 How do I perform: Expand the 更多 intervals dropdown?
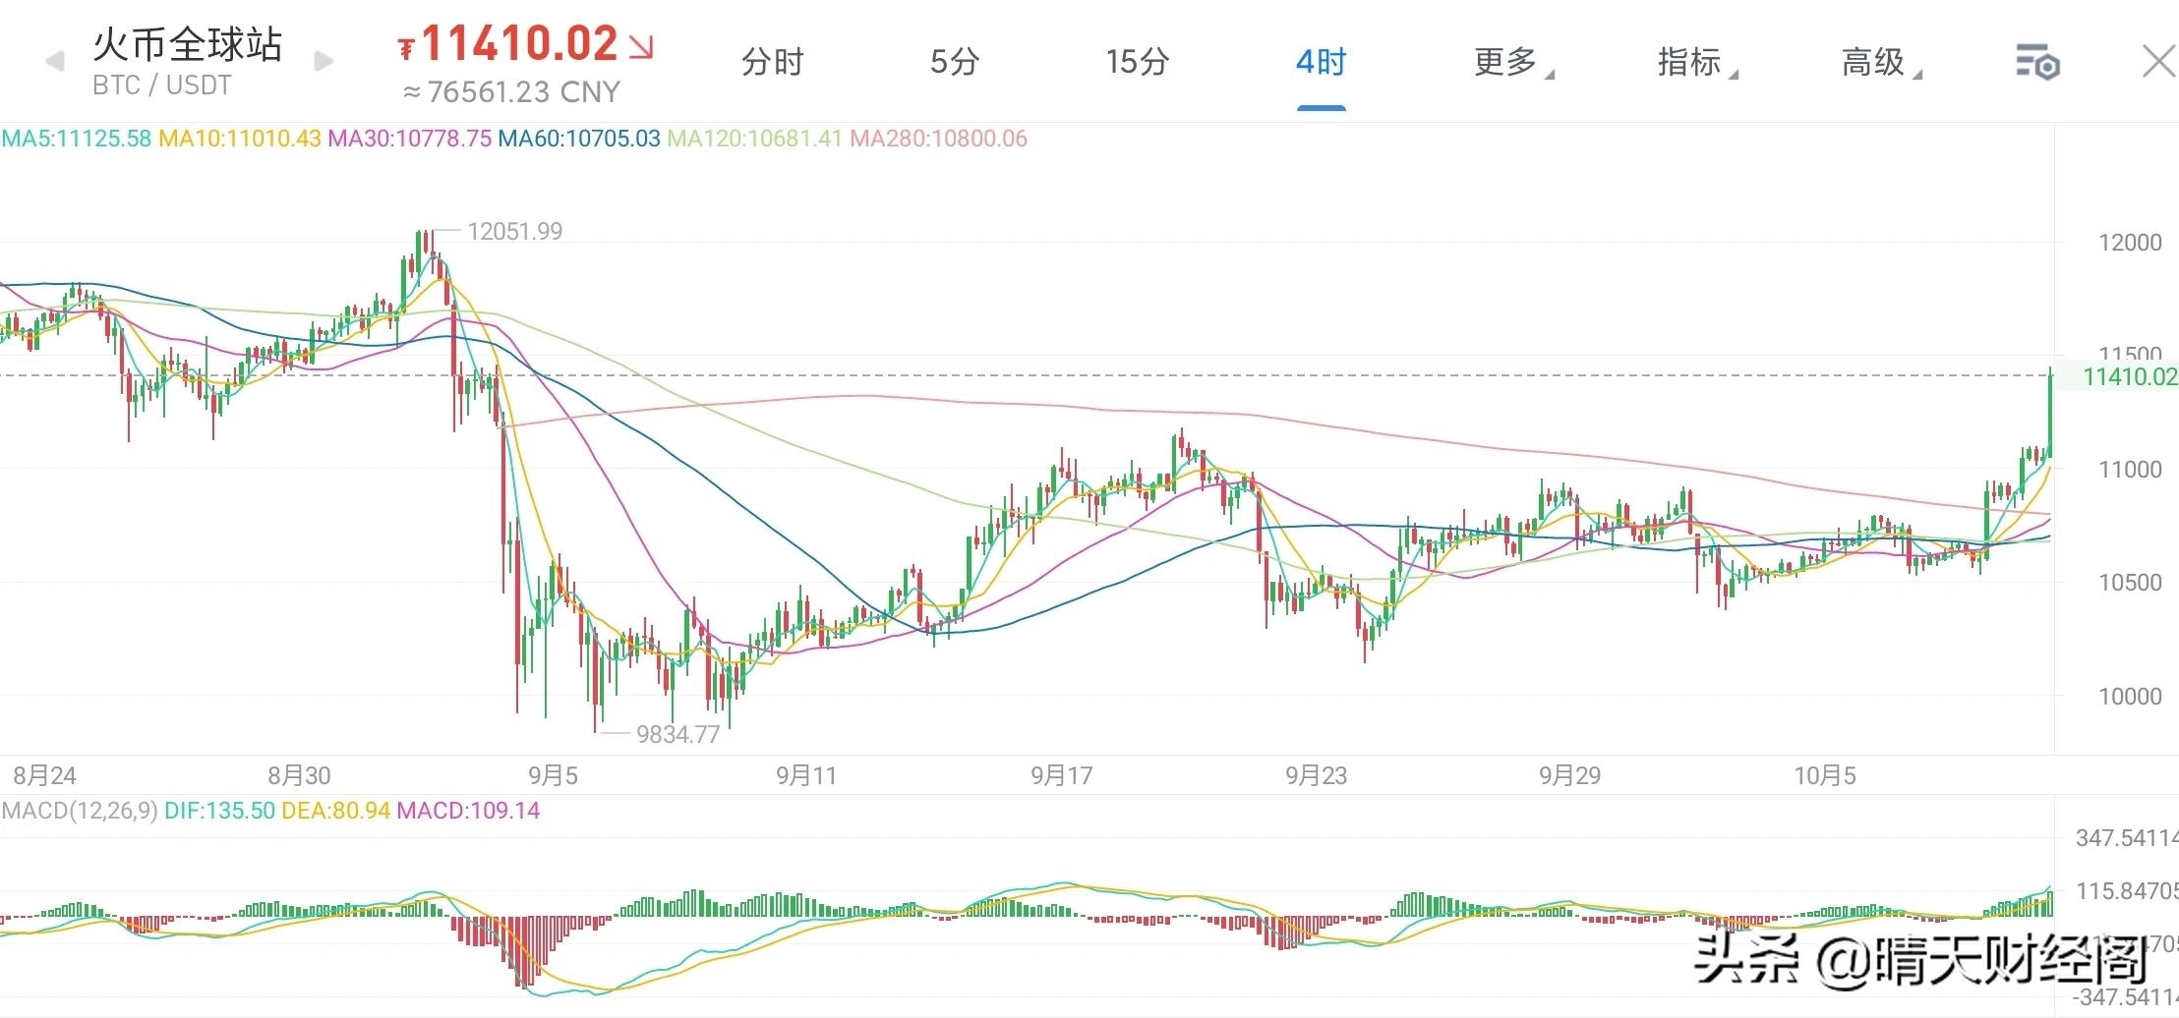[x=1509, y=62]
